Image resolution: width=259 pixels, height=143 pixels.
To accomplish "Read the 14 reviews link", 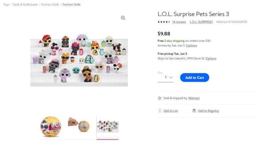I will pyautogui.click(x=179, y=22).
